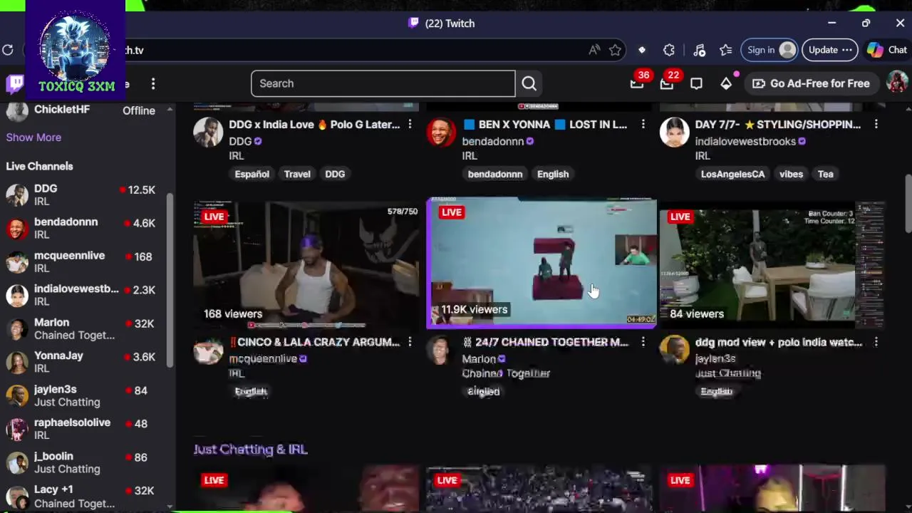The width and height of the screenshot is (912, 513).
Task: Reload the page with the browser refresh icon
Action: [8, 50]
